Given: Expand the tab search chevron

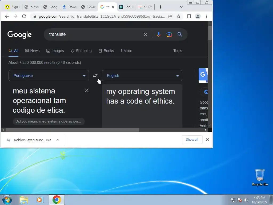Looking at the screenshot, I should tap(181, 7).
